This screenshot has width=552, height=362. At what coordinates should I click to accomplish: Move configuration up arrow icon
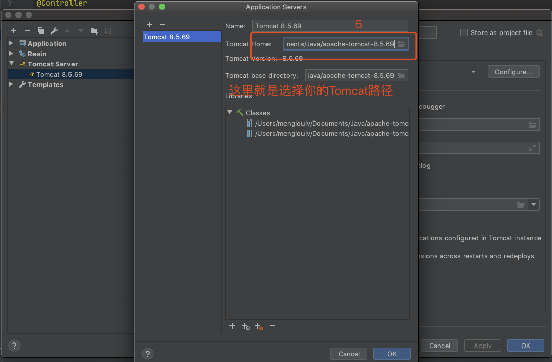(x=67, y=31)
